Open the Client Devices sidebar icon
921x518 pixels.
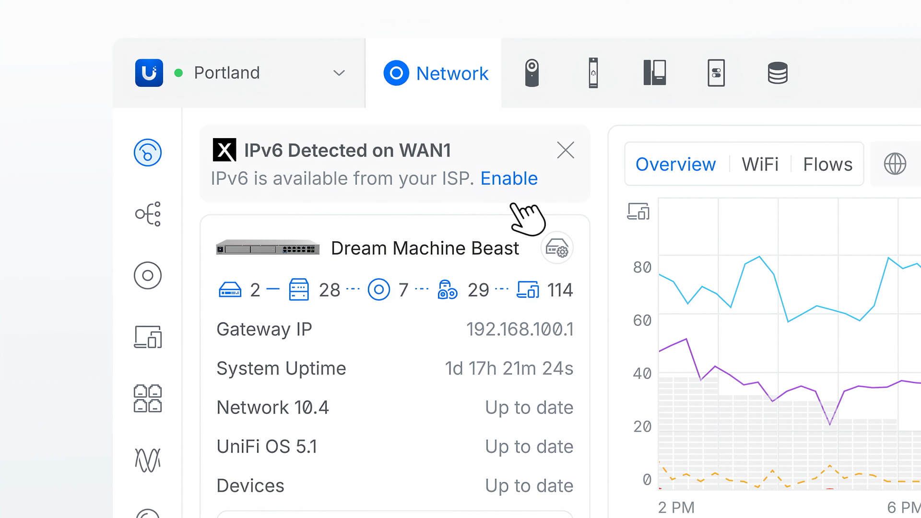148,337
